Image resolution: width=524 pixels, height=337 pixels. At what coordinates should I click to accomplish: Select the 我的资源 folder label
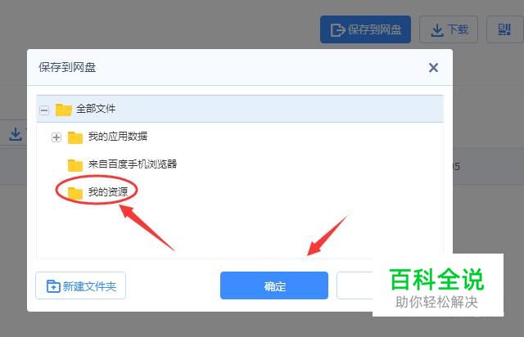108,191
